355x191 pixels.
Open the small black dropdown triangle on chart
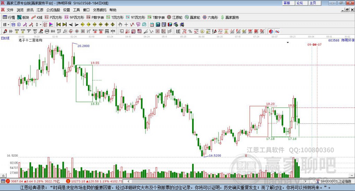pyautogui.click(x=288, y=43)
